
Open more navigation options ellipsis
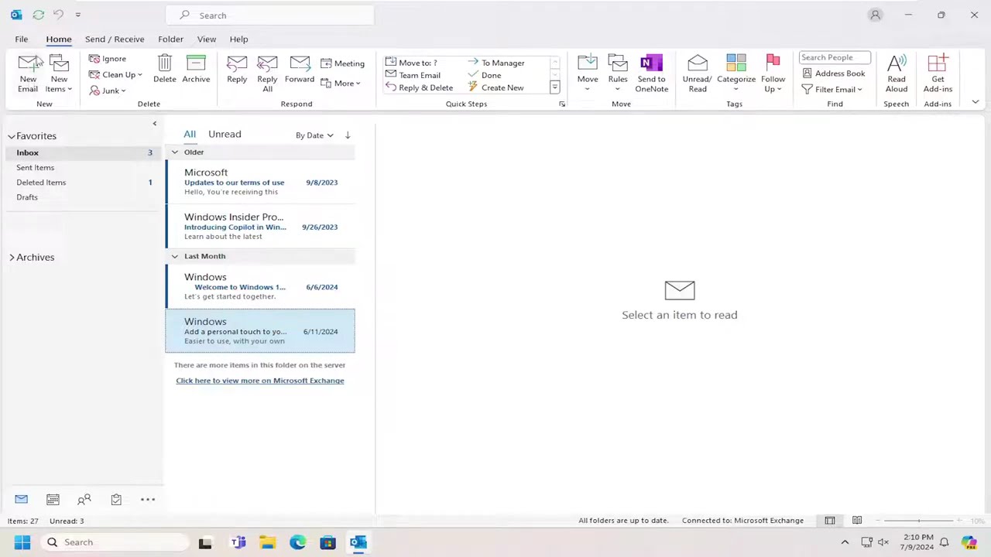click(148, 500)
